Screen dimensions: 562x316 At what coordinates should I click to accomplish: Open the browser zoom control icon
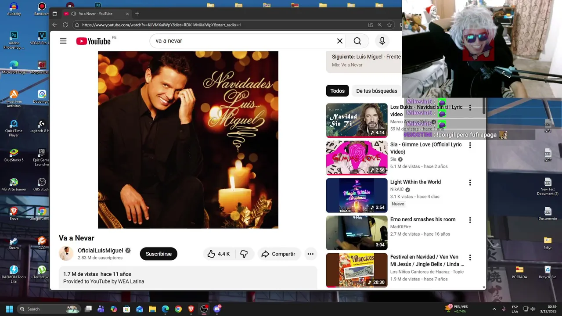pyautogui.click(x=380, y=25)
